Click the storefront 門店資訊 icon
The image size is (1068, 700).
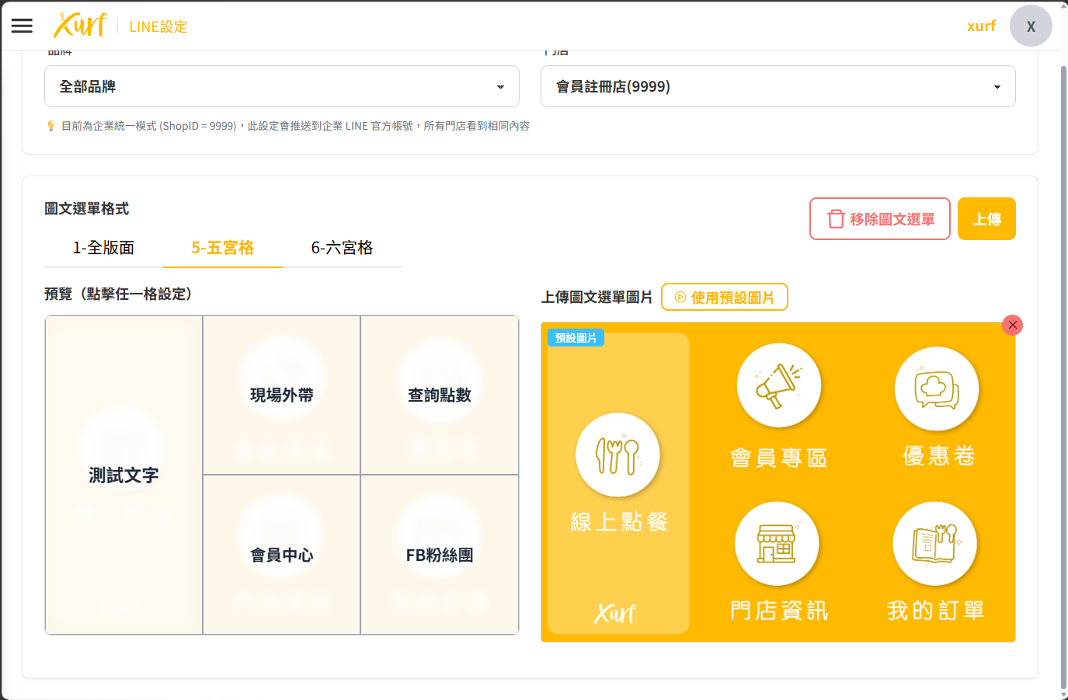(x=777, y=543)
